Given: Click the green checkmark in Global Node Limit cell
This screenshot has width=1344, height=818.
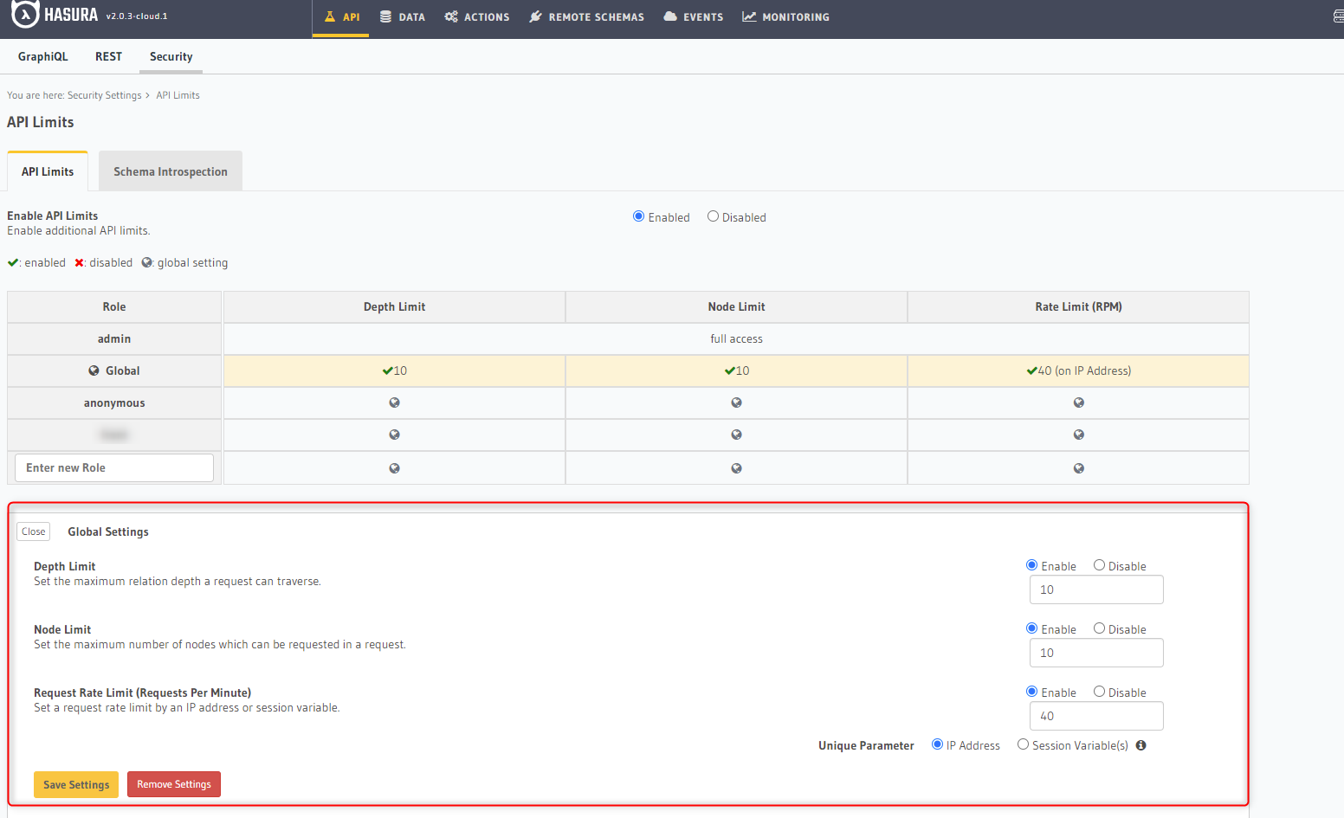Looking at the screenshot, I should 729,370.
